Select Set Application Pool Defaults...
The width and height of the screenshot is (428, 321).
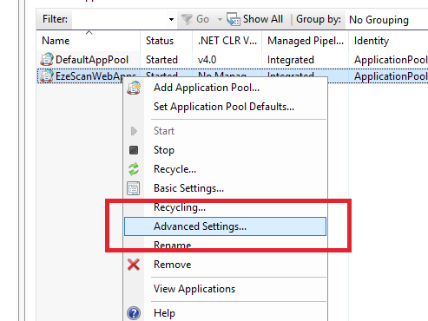(225, 107)
